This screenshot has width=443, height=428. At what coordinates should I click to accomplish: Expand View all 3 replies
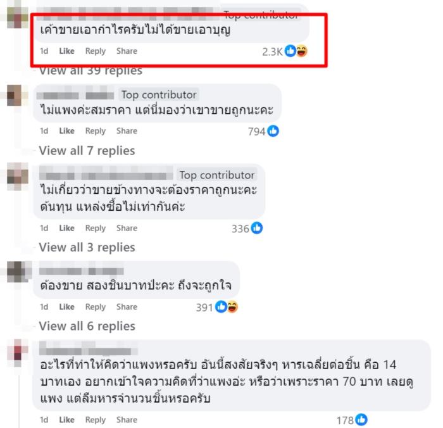(x=87, y=248)
